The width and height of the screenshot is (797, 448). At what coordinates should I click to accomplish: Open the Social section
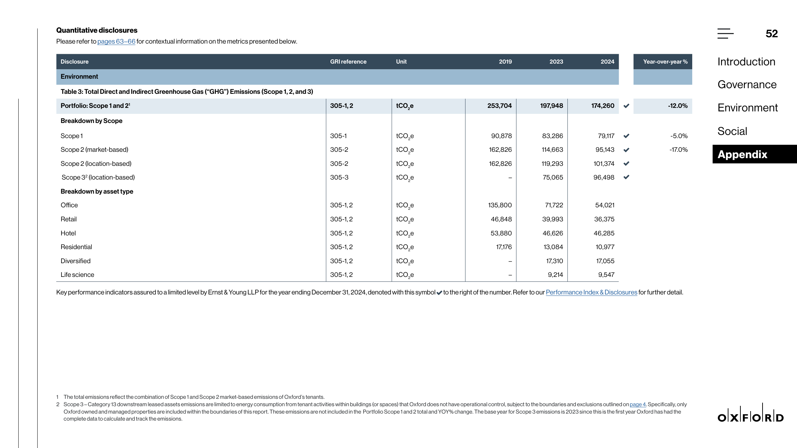(x=732, y=131)
